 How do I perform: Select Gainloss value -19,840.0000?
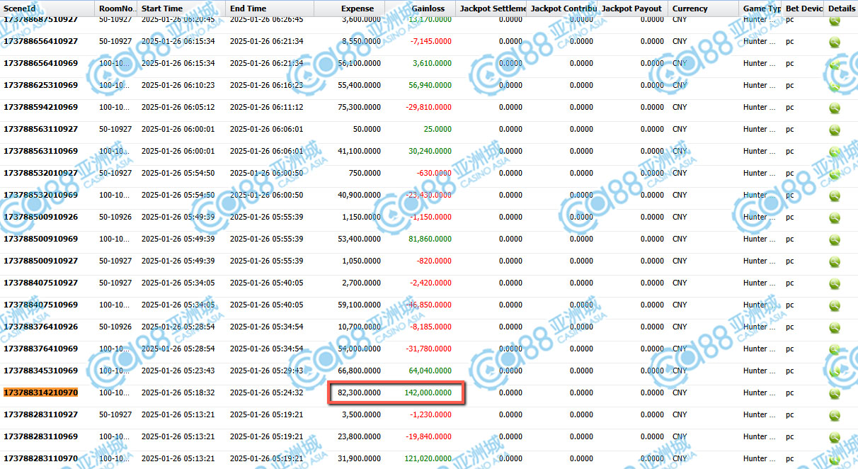[428, 436]
